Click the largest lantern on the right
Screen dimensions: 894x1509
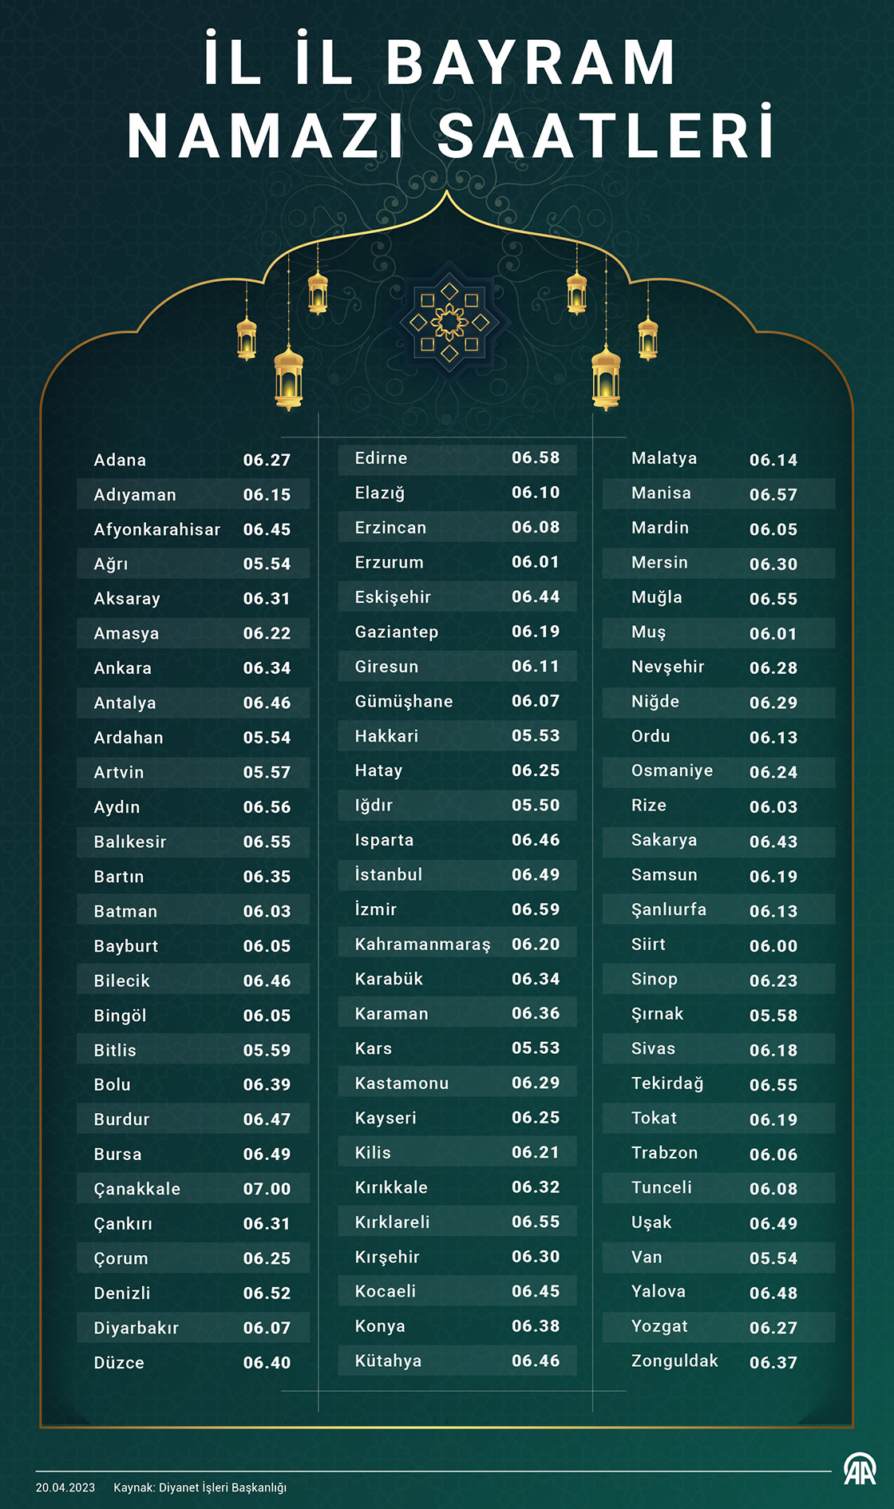[x=606, y=378]
